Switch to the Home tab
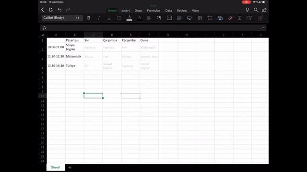This screenshot has width=307, height=172. tap(112, 11)
